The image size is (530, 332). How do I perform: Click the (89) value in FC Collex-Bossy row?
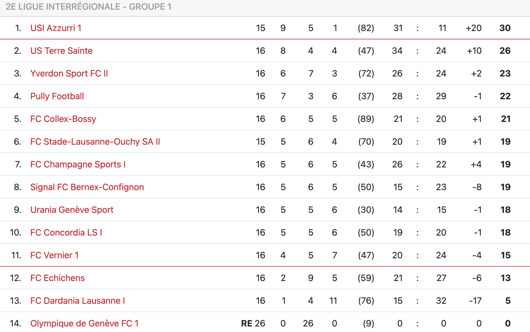point(366,119)
